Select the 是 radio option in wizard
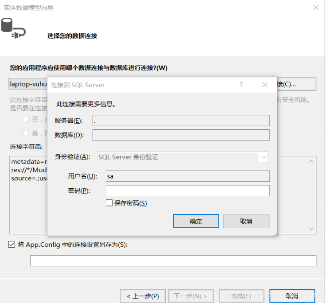 (26, 133)
